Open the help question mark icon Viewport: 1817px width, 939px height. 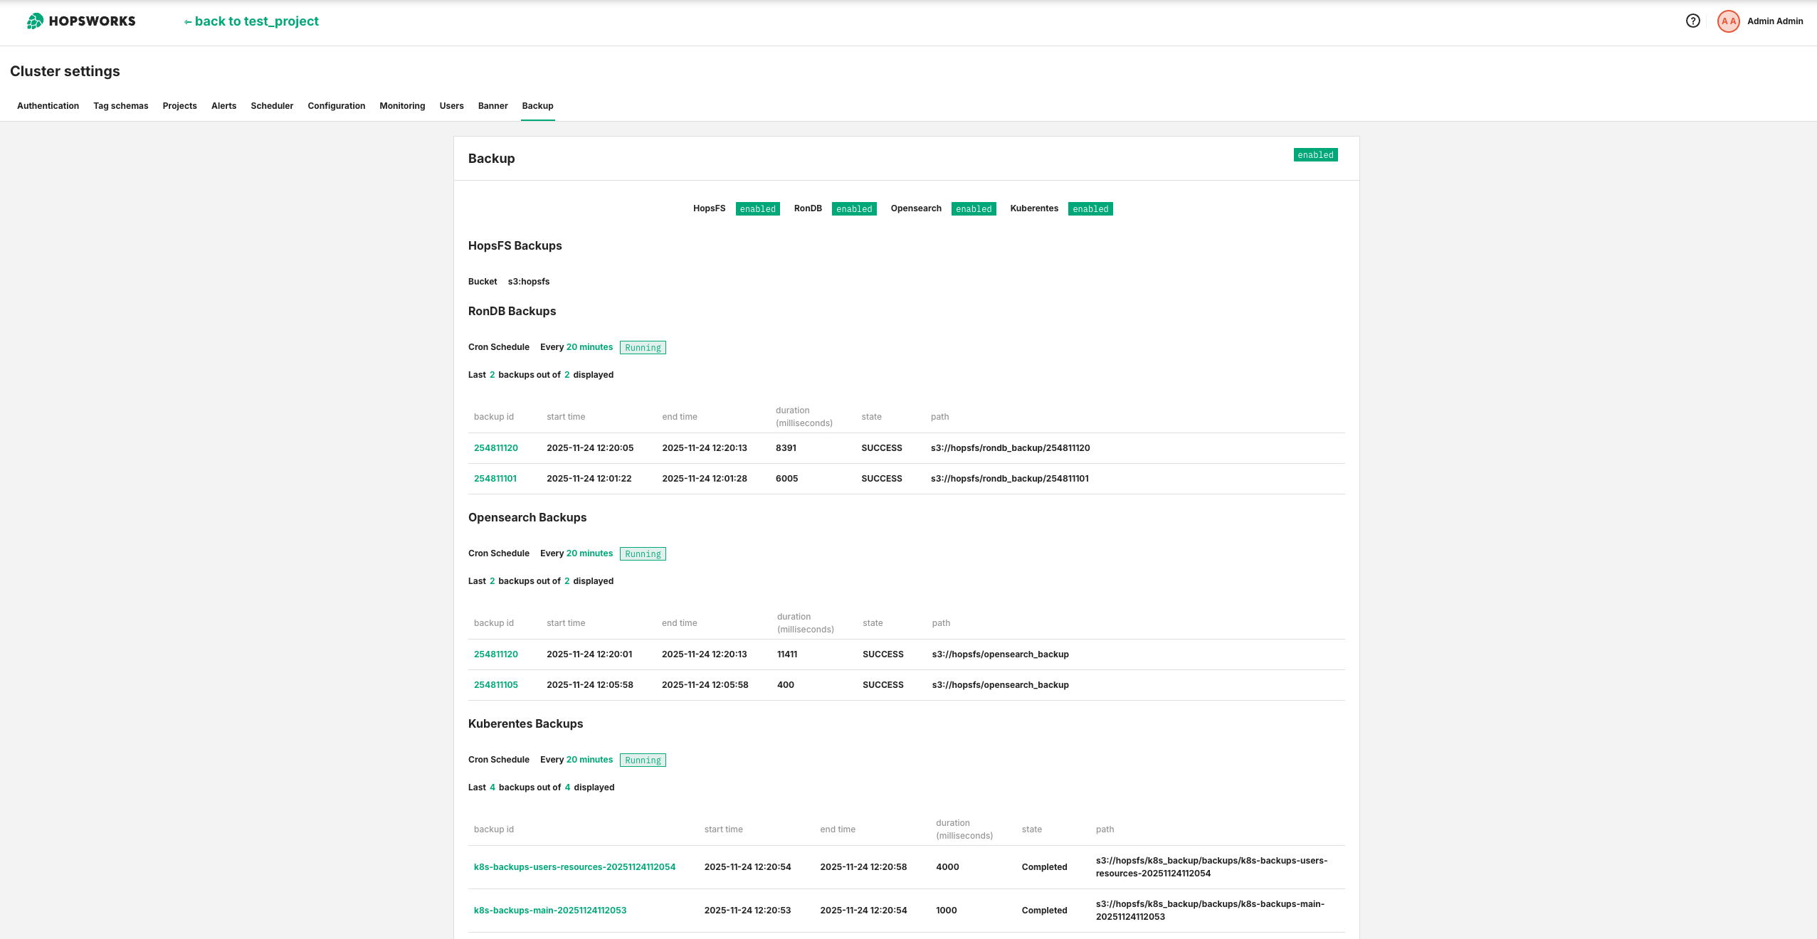(x=1692, y=21)
